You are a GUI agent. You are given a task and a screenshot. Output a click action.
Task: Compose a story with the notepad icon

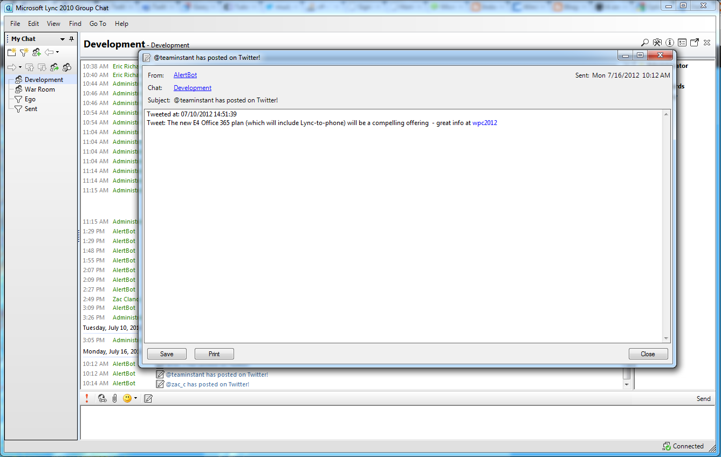(x=148, y=398)
